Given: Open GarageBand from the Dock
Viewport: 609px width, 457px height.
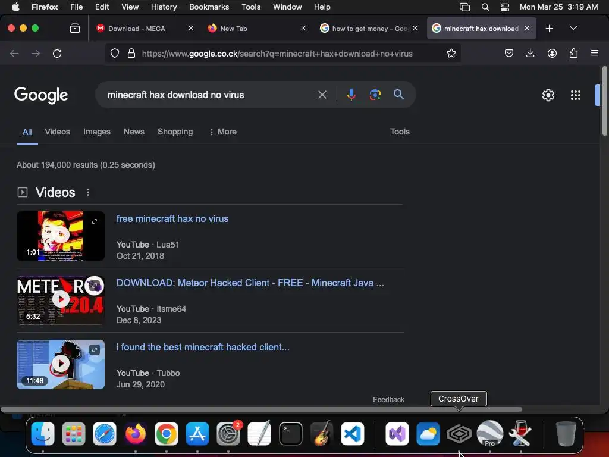Looking at the screenshot, I should (322, 434).
